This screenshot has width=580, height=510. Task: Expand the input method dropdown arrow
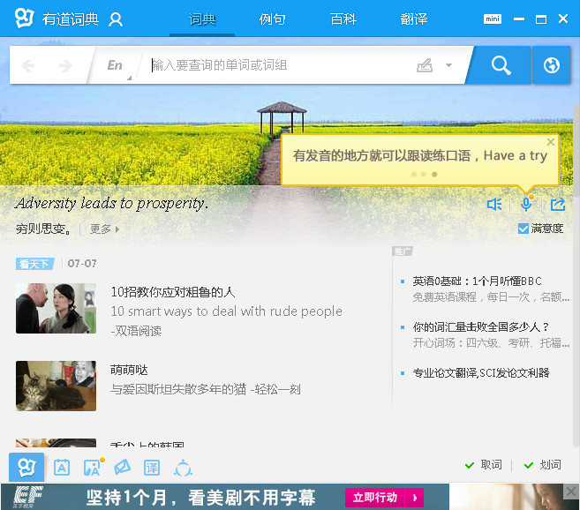coord(448,65)
